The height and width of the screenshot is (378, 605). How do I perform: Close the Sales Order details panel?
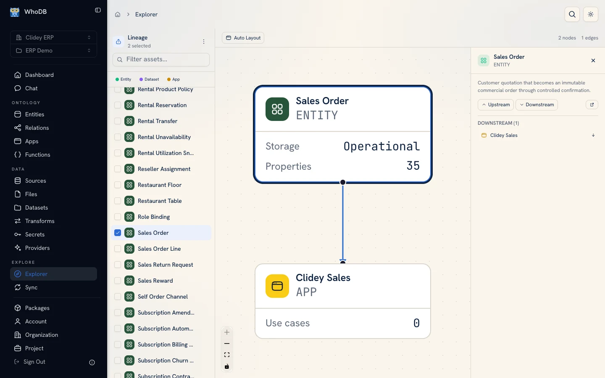[593, 60]
